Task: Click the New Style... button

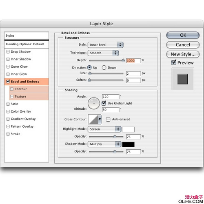Action: pyautogui.click(x=183, y=54)
